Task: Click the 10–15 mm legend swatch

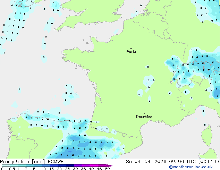Action: click(46, 165)
